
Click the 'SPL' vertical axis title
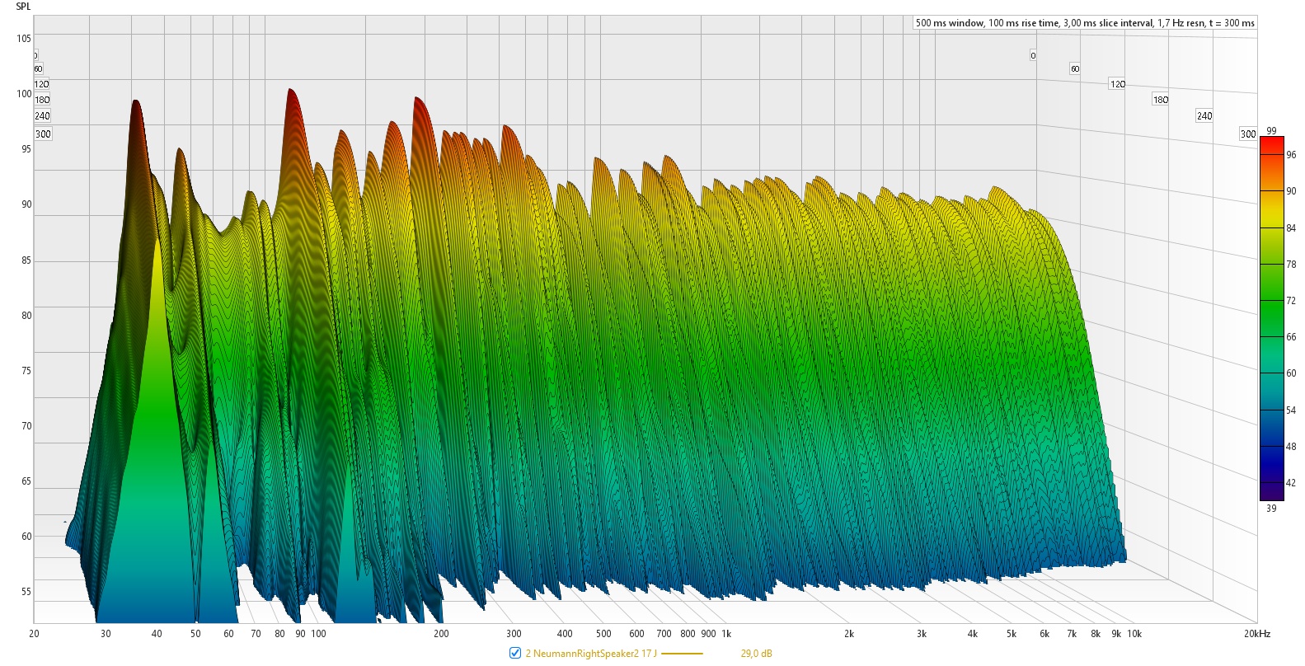[23, 7]
